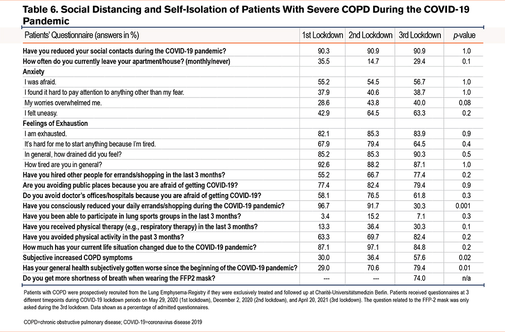The width and height of the screenshot is (505, 332).
Task: Click the 74.0 value for FFP2 mask
Action: [419, 278]
